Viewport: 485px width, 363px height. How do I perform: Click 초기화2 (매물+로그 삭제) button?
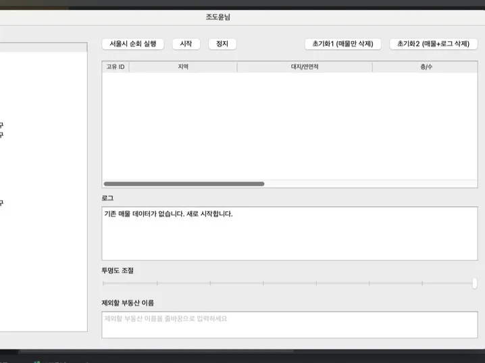(x=434, y=44)
